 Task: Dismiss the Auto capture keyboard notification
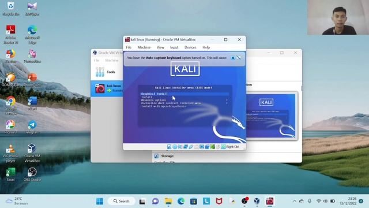pyautogui.click(x=233, y=58)
